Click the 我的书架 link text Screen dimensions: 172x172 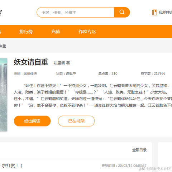click(165, 13)
